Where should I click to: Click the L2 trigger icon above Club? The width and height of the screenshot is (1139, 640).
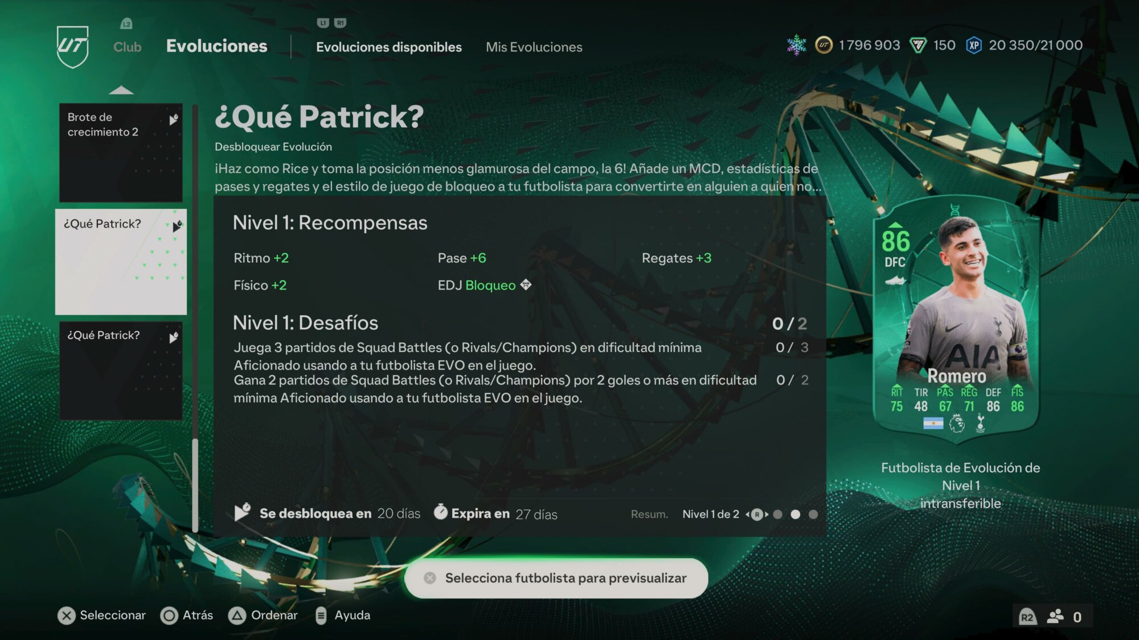click(x=126, y=23)
